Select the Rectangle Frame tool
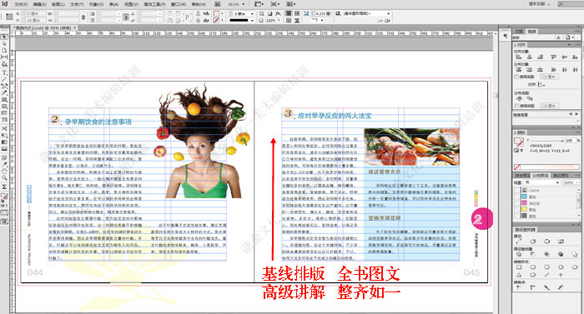 click(x=4, y=100)
